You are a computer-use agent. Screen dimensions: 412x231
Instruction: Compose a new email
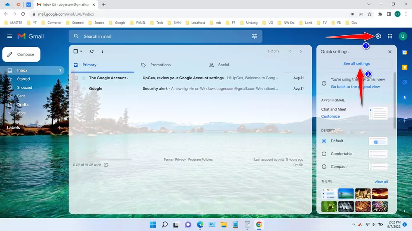[x=21, y=54]
